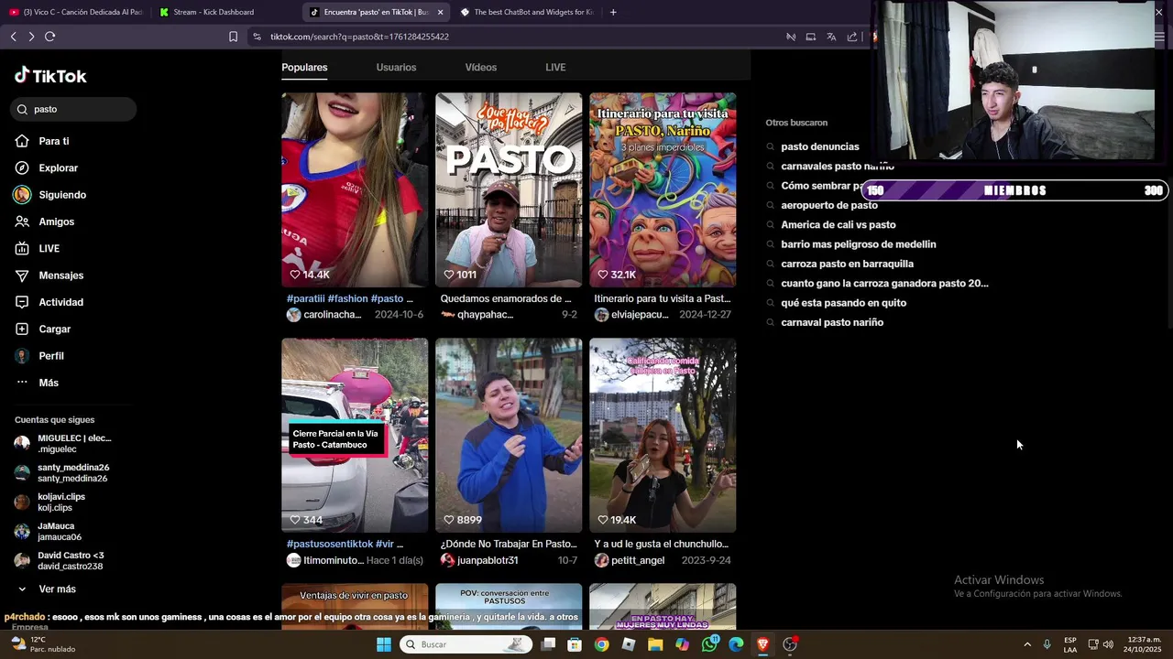Open followed account santy_meddina26
Image resolution: width=1173 pixels, height=659 pixels.
(62, 472)
